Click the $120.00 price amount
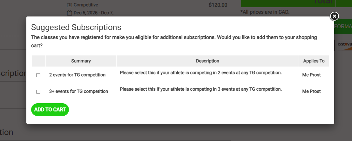The image size is (352, 141). click(x=218, y=5)
